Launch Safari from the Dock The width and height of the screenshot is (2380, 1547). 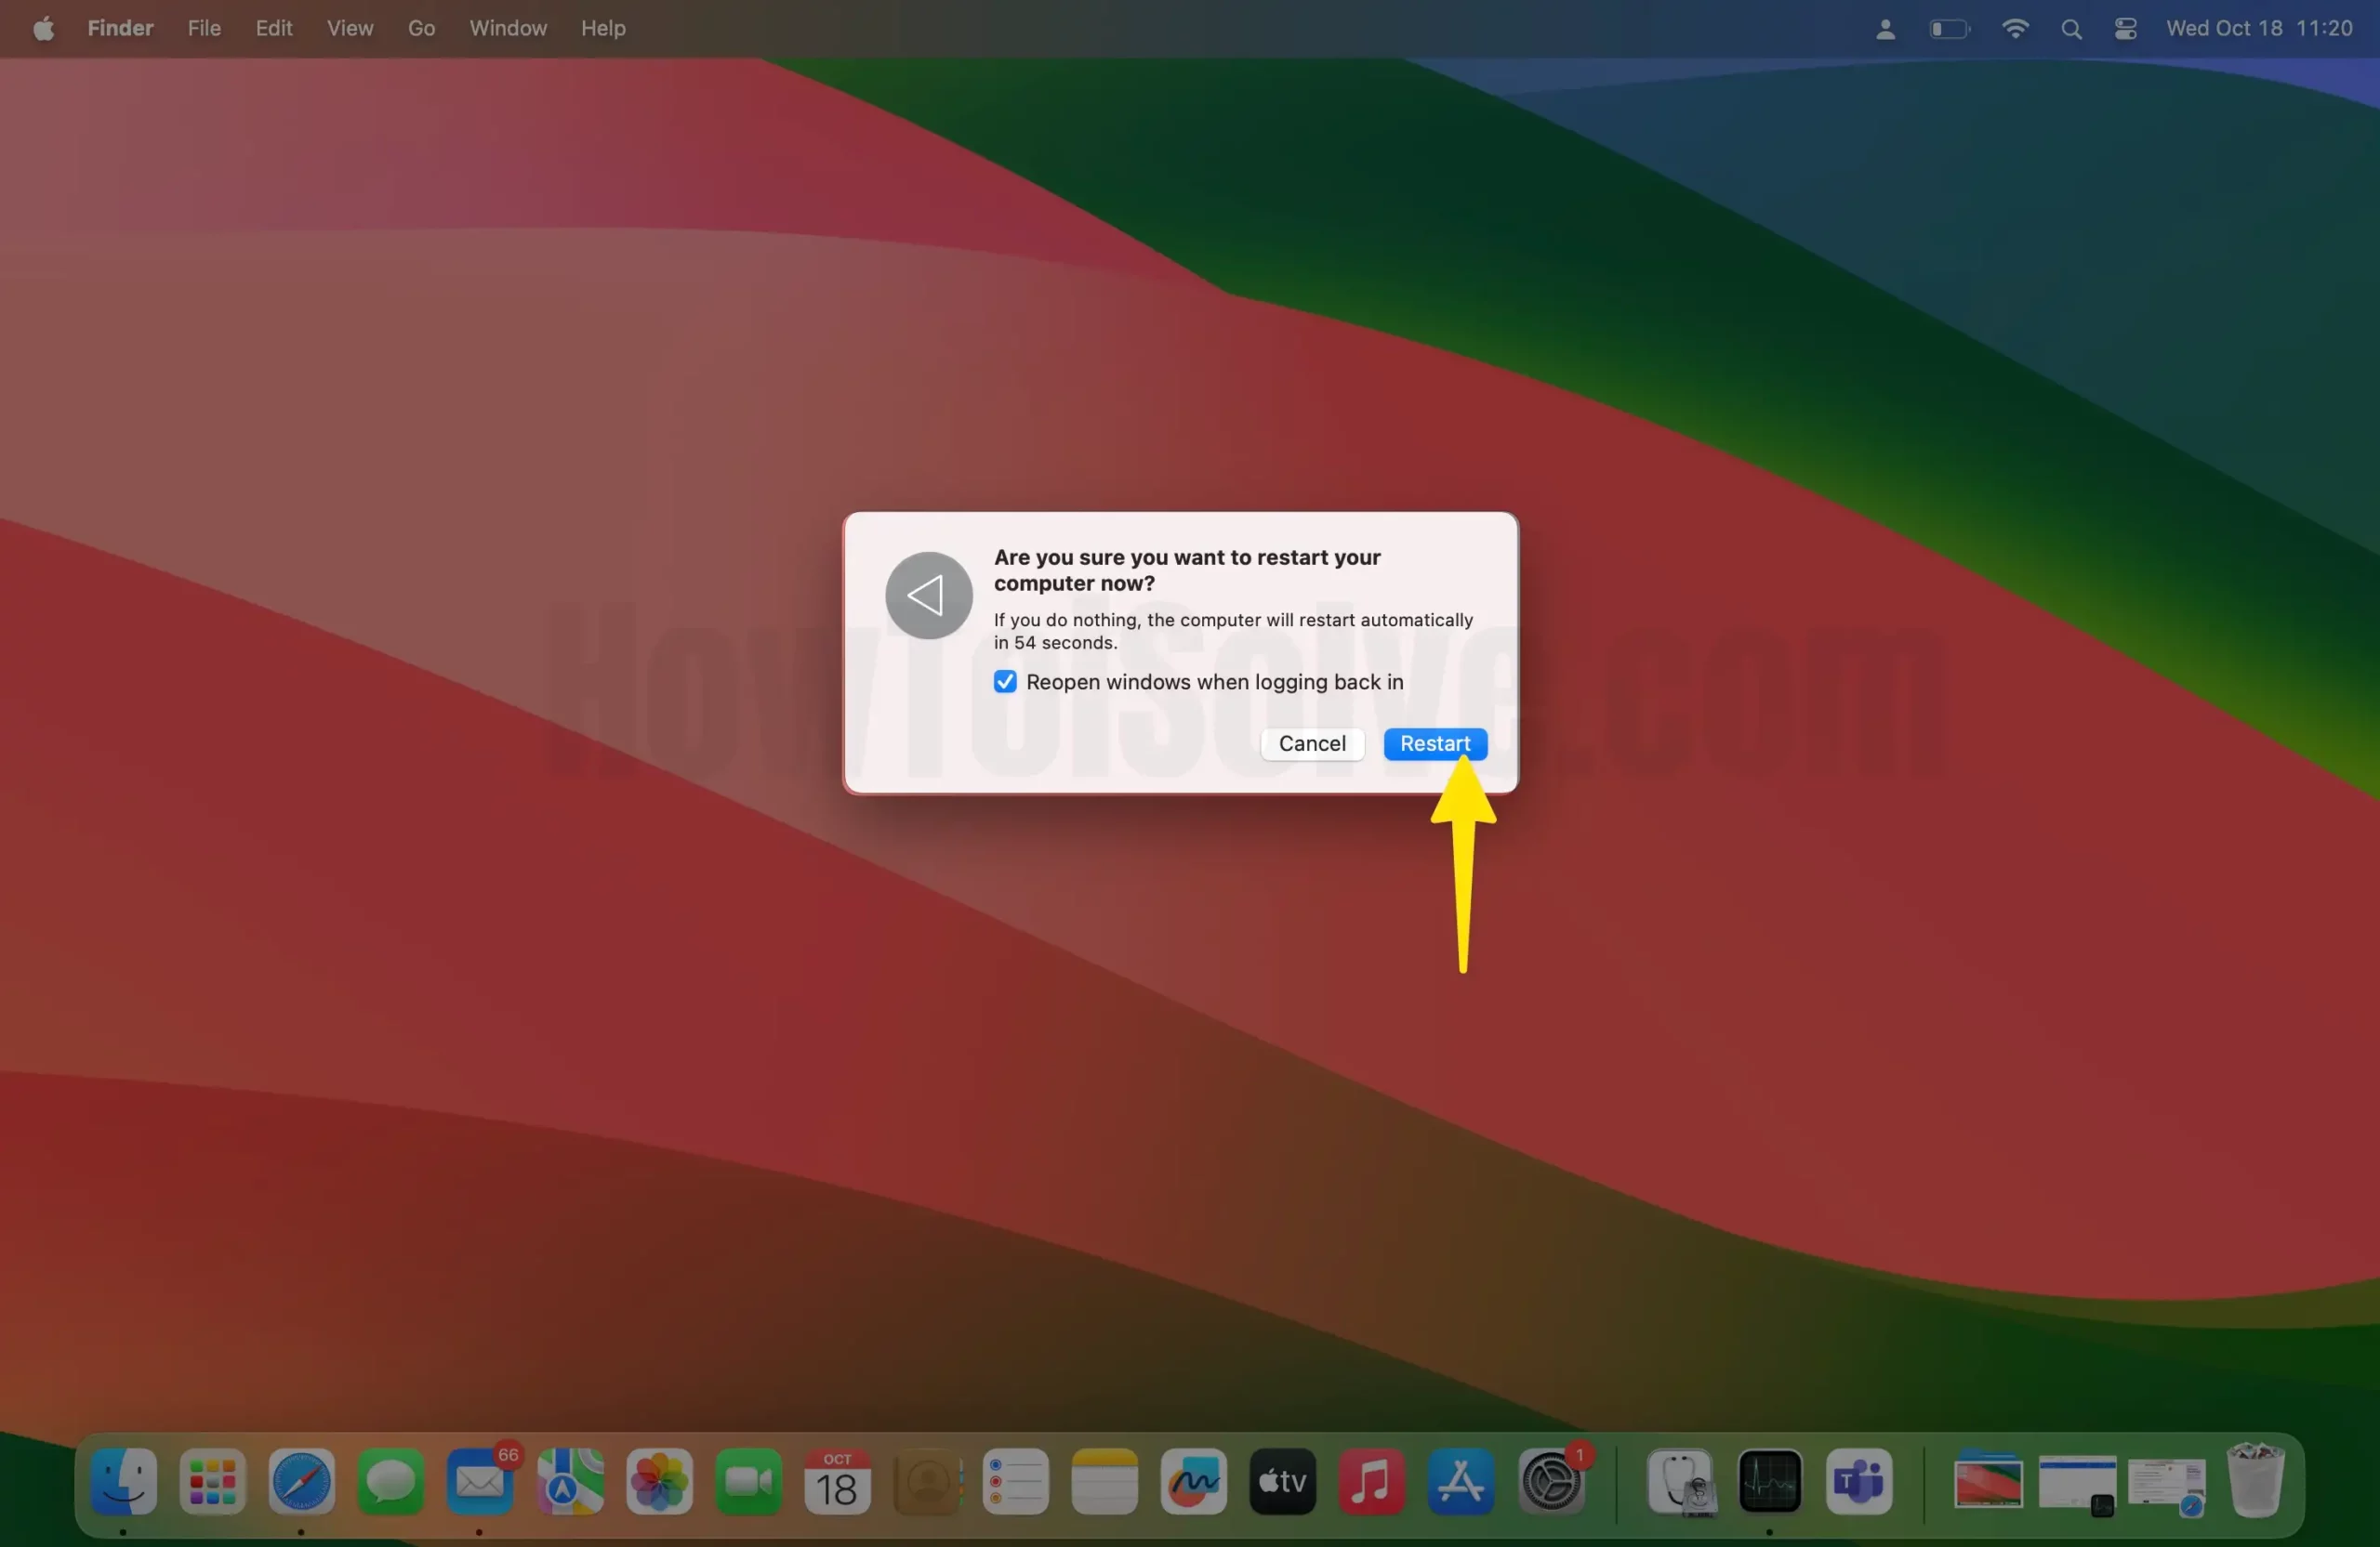pyautogui.click(x=302, y=1481)
